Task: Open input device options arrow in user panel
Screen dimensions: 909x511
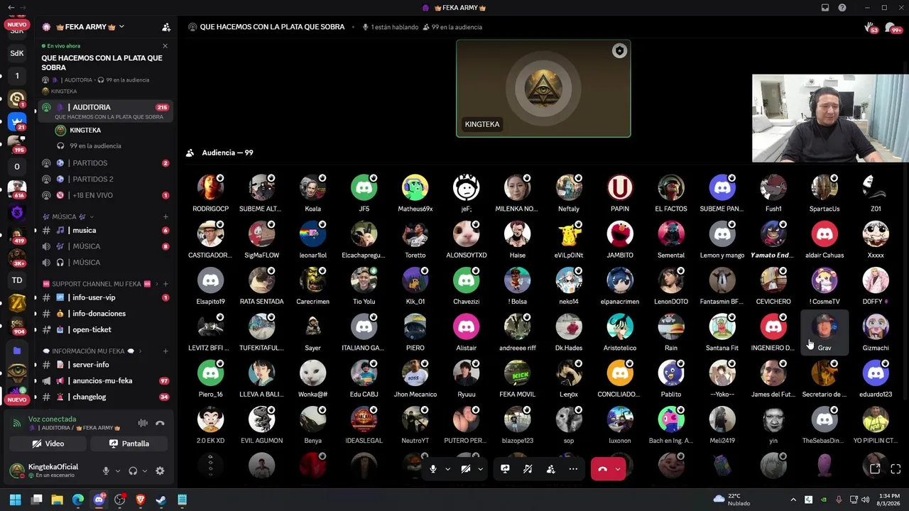Action: [x=117, y=471]
